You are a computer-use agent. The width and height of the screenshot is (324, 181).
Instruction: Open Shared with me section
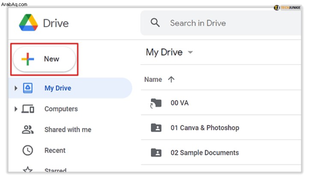[x=68, y=130]
